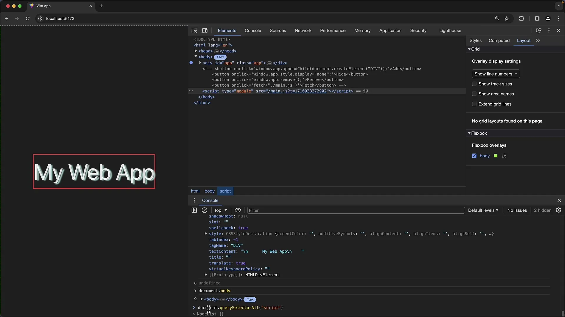Image resolution: width=565 pixels, height=317 pixels.
Task: Open the Chrome three-dot menu
Action: 559,18
